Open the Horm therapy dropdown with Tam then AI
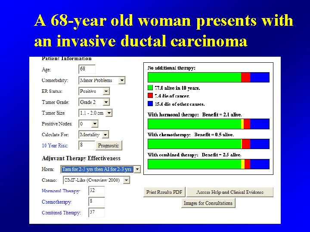 (101, 169)
